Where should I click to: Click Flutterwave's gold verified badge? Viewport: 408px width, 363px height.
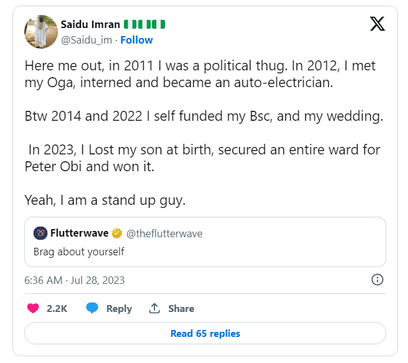116,233
